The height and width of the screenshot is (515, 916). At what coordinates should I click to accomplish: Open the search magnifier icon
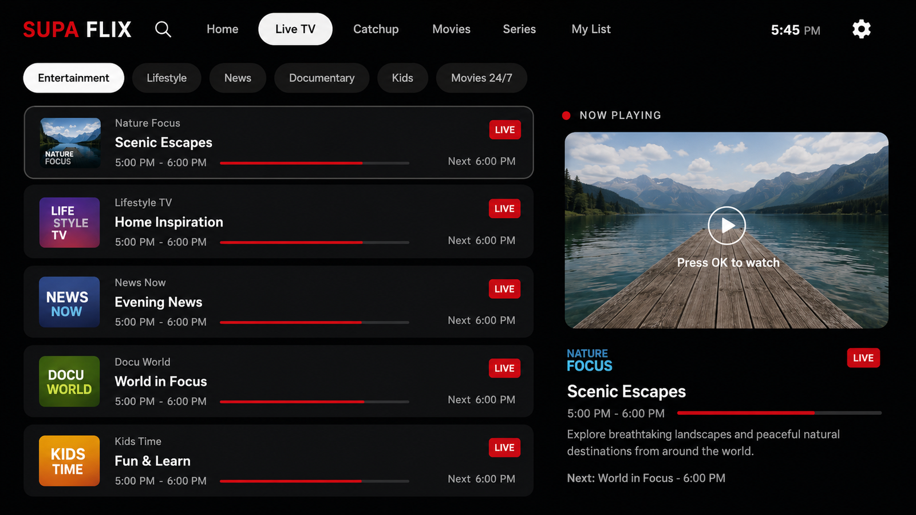pyautogui.click(x=163, y=29)
